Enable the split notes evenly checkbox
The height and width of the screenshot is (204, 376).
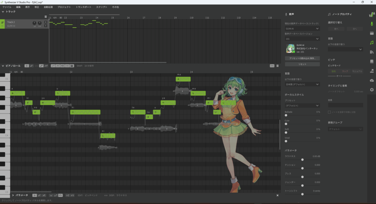[x=329, y=112]
